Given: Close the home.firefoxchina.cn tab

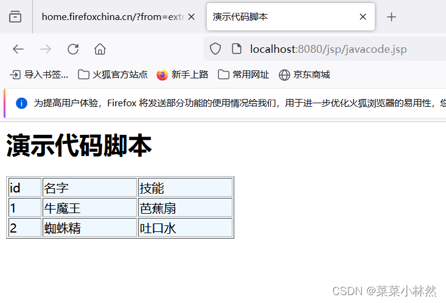Looking at the screenshot, I should 192,17.
